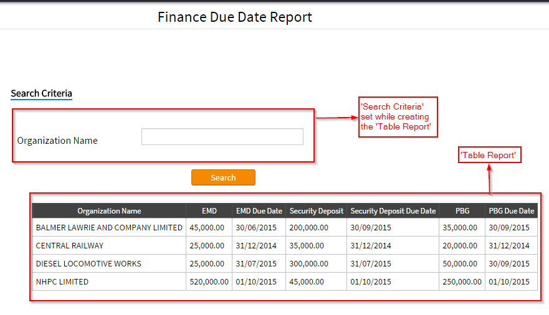Click the PBG Due Date column header
Image resolution: width=549 pixels, height=315 pixels.
(511, 211)
